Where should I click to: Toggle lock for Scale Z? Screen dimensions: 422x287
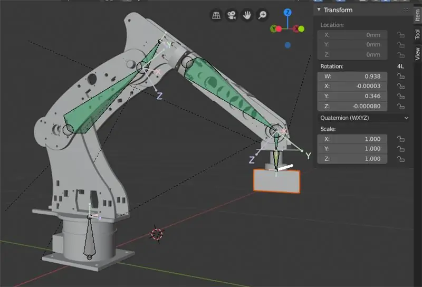click(x=401, y=159)
